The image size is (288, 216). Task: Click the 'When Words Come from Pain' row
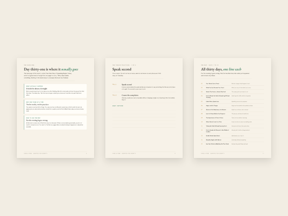(233, 122)
